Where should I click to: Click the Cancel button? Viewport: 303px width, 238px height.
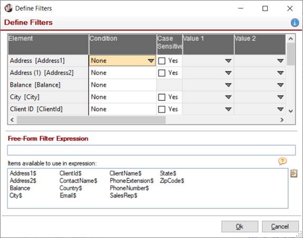(280, 226)
